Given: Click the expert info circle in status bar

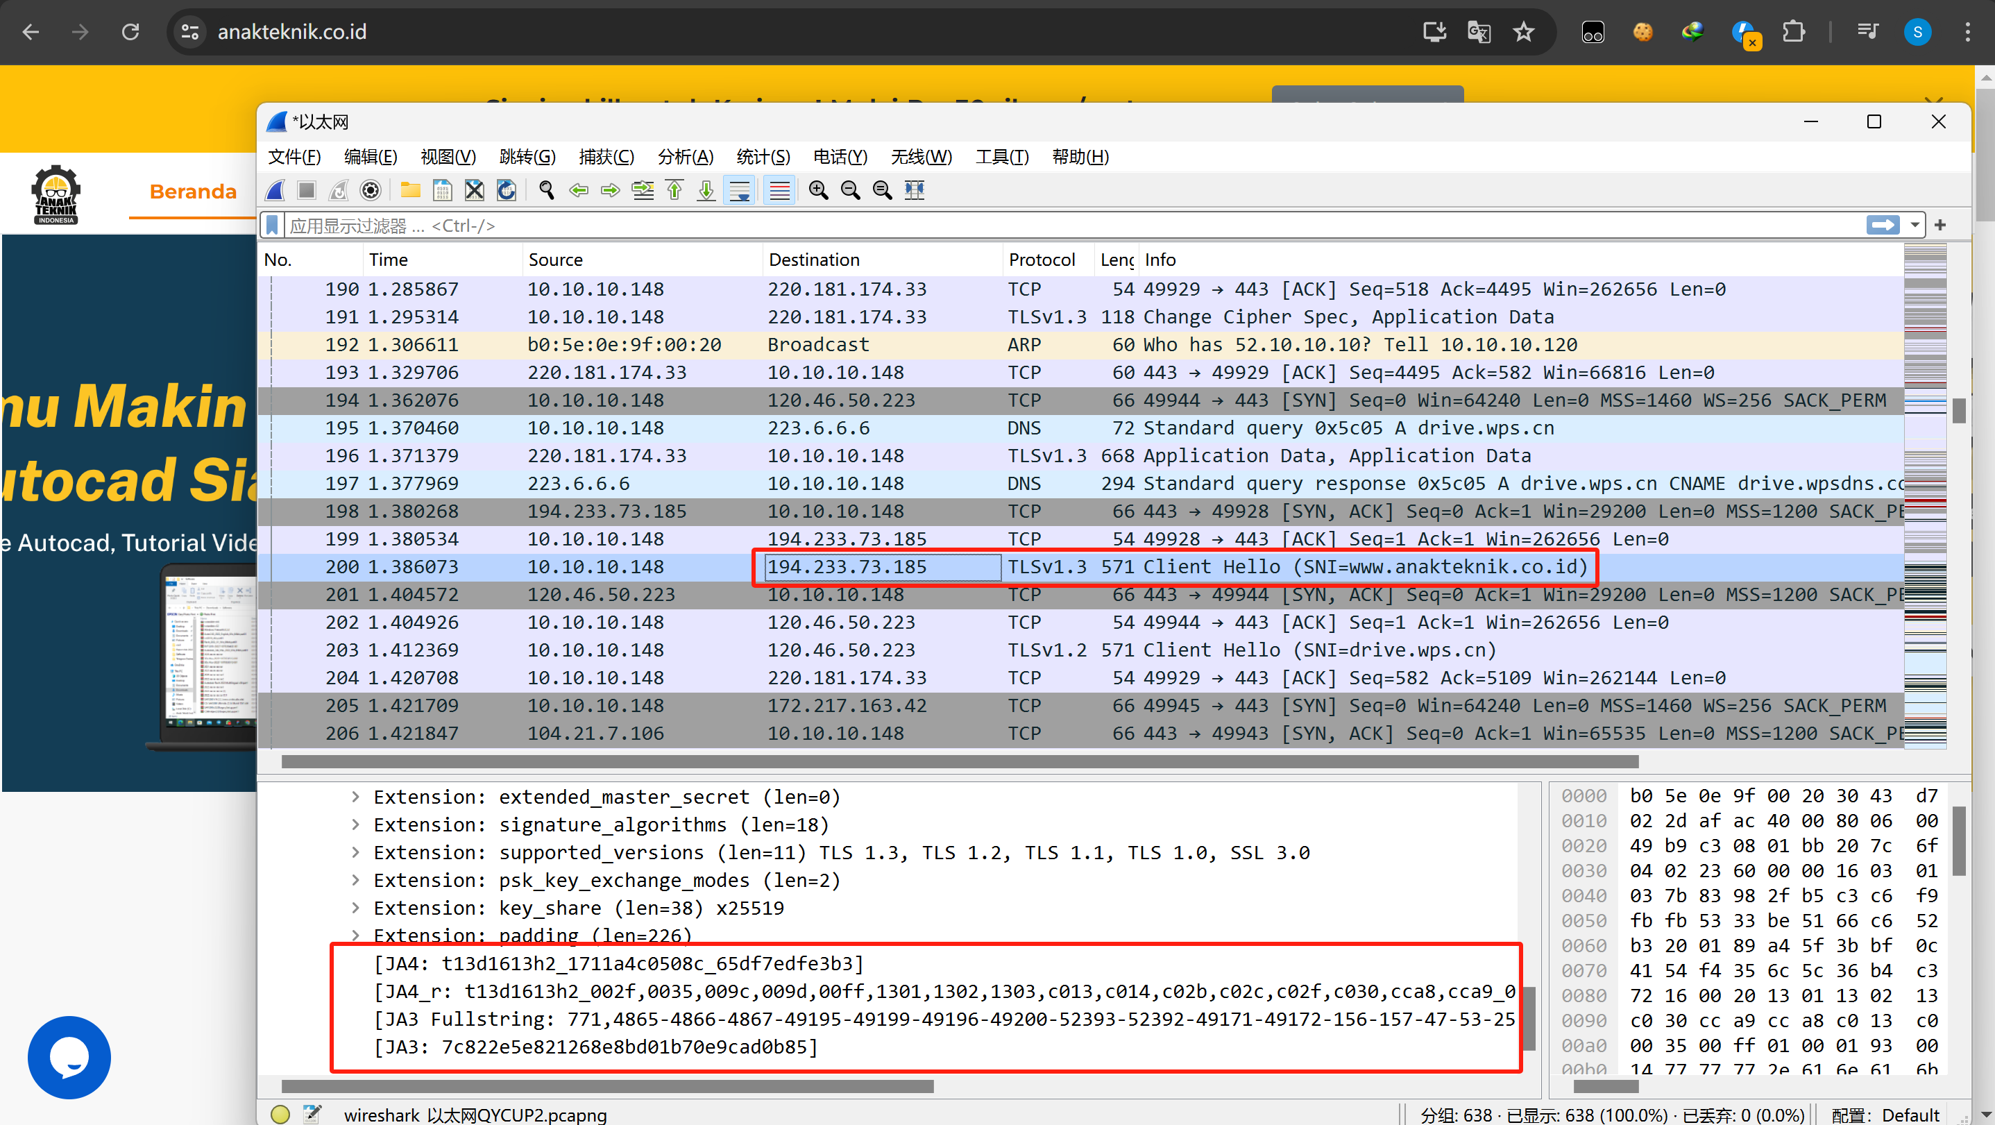Looking at the screenshot, I should pos(280,1114).
